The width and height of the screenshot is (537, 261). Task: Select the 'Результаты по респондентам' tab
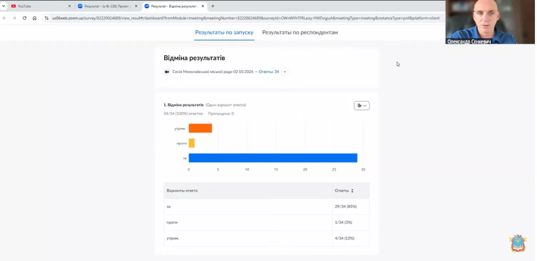300,32
